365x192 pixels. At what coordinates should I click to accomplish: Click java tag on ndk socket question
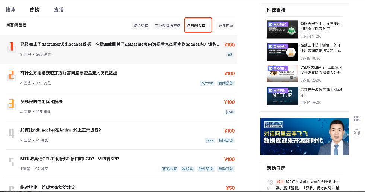tap(209, 140)
